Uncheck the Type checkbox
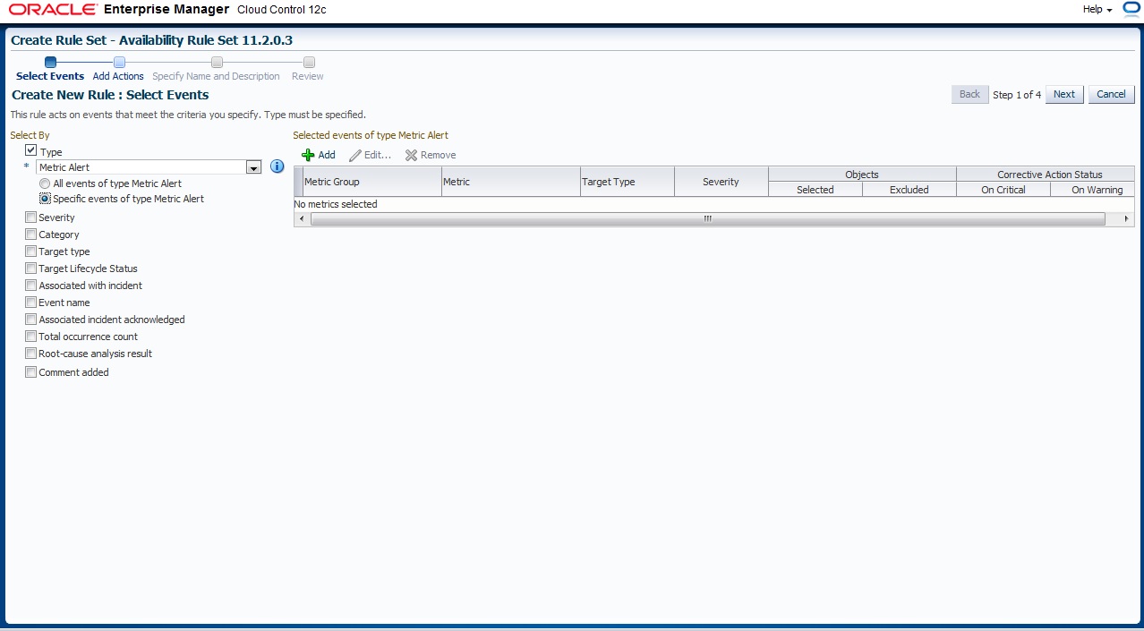This screenshot has width=1144, height=631. pyautogui.click(x=31, y=151)
